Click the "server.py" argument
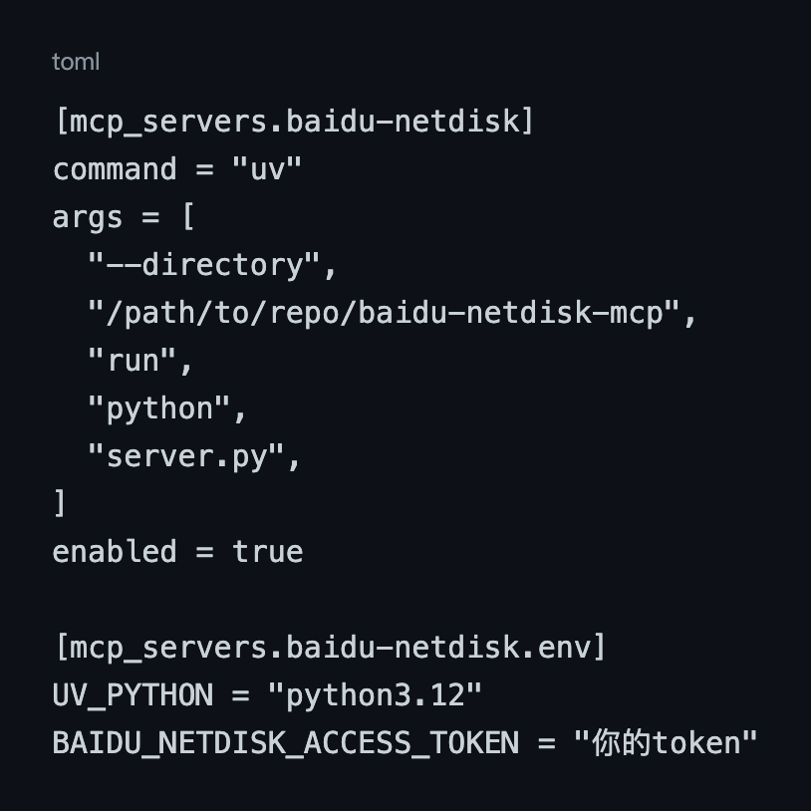Screen dimensions: 811x811 [186, 456]
